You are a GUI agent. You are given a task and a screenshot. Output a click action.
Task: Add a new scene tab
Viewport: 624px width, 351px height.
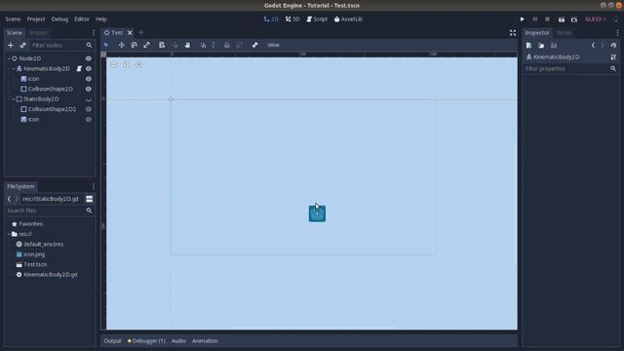tap(140, 32)
